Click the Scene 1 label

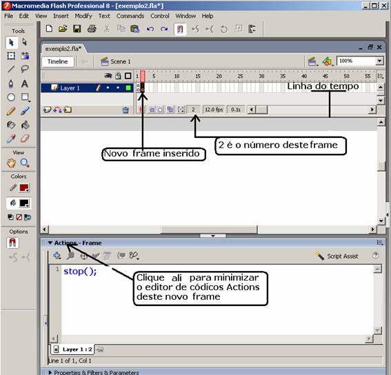pos(121,61)
